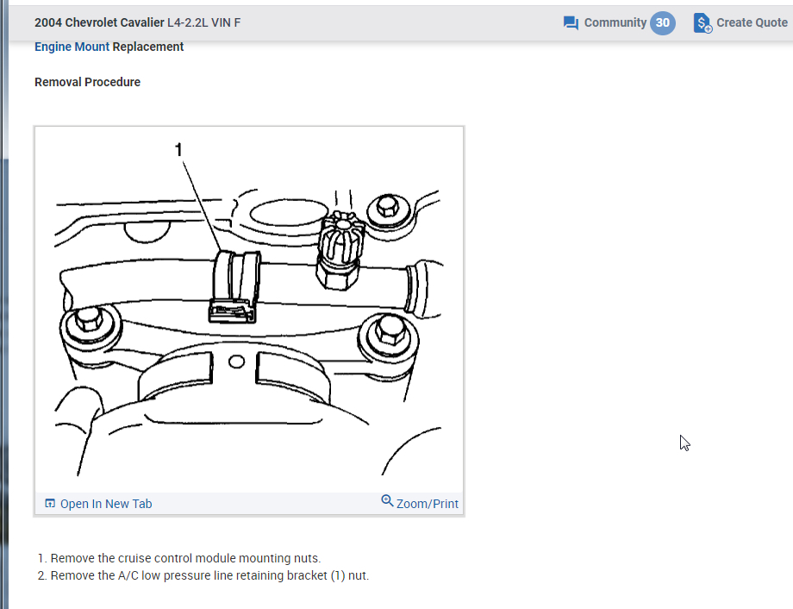This screenshot has width=793, height=609.
Task: Click the Create Quote dollar icon
Action: (x=702, y=23)
